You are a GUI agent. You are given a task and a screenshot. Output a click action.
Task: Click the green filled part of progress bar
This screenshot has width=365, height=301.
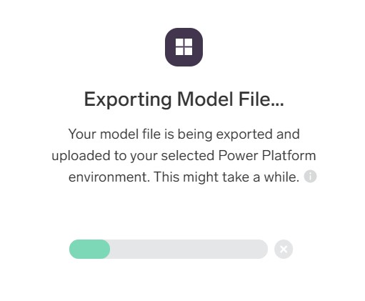tap(89, 249)
